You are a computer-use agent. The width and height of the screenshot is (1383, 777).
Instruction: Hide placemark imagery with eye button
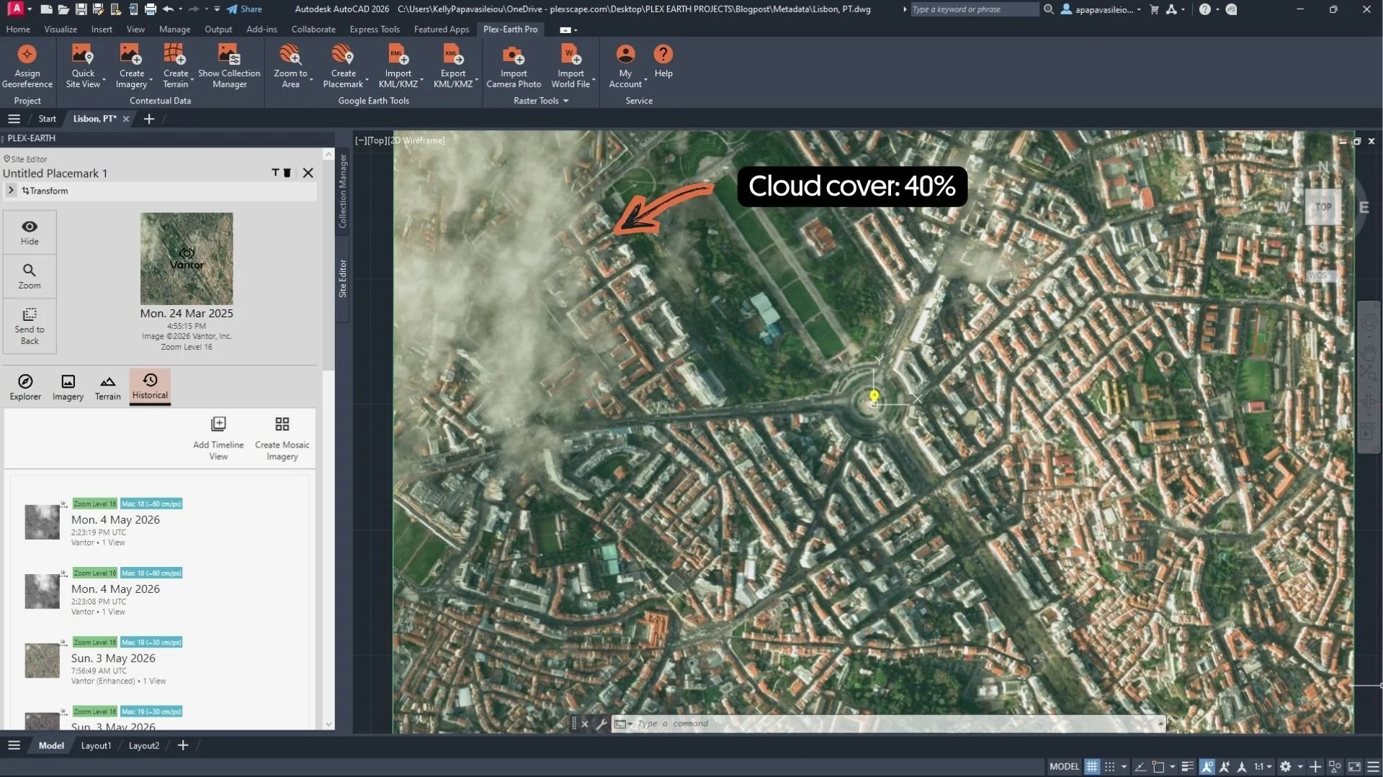[30, 232]
